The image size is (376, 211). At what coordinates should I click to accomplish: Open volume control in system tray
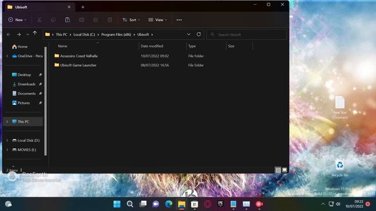coord(338,204)
